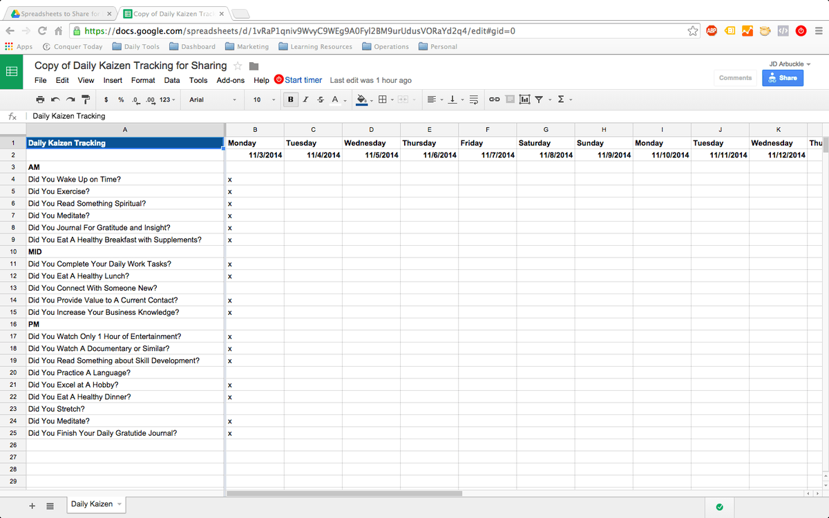Reload the page in the browser
The height and width of the screenshot is (518, 829).
point(42,31)
